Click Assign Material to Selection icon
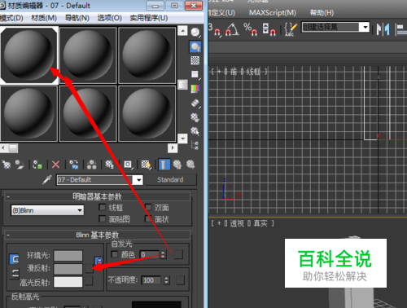The width and height of the screenshot is (407, 308). pyautogui.click(x=37, y=165)
